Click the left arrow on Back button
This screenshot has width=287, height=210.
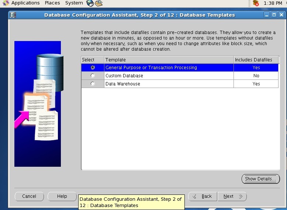pyautogui.click(x=194, y=196)
